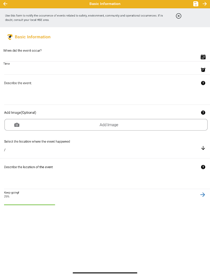This screenshot has height=275, width=210.
Task: Click the Add Image button
Action: [109, 125]
